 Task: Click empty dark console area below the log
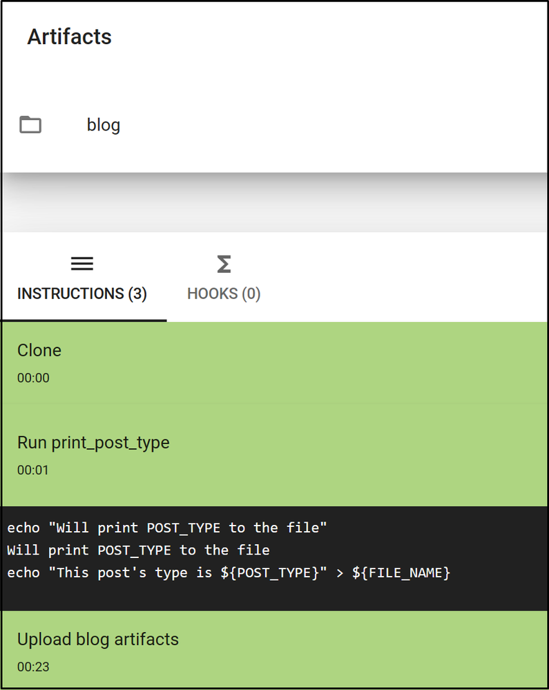(x=275, y=596)
